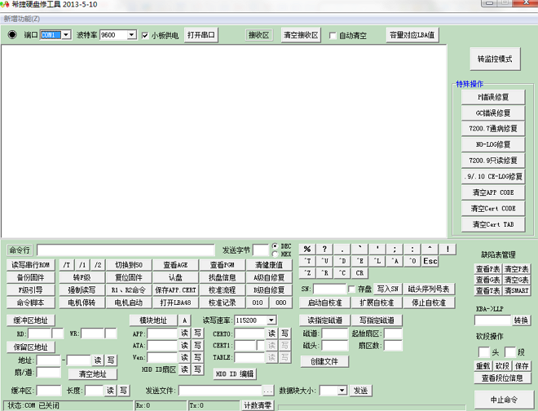Run P错误修复 special operation
538x411 pixels.
tap(493, 97)
